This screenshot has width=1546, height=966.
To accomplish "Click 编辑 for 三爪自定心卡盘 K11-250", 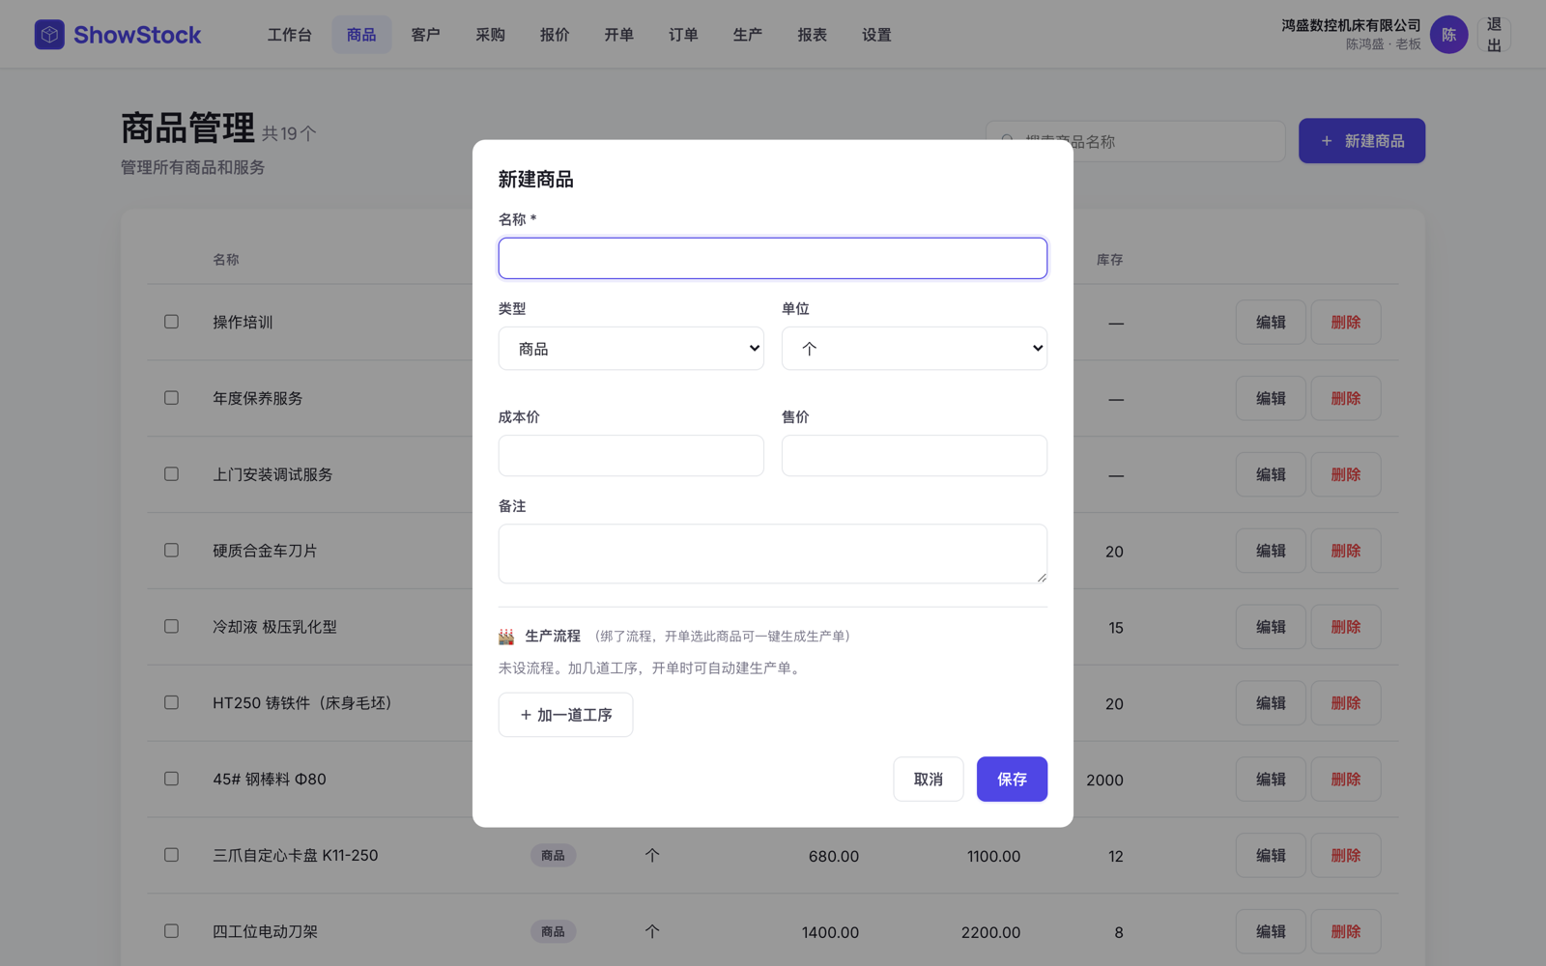I will coord(1271,855).
